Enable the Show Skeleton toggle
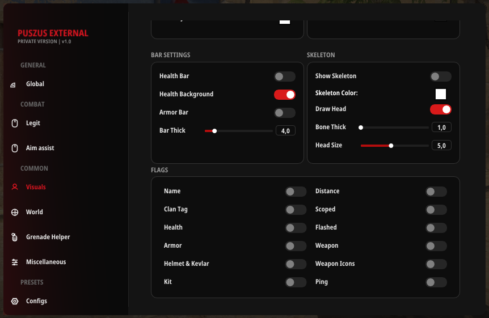Image resolution: width=489 pixels, height=318 pixels. pos(440,77)
